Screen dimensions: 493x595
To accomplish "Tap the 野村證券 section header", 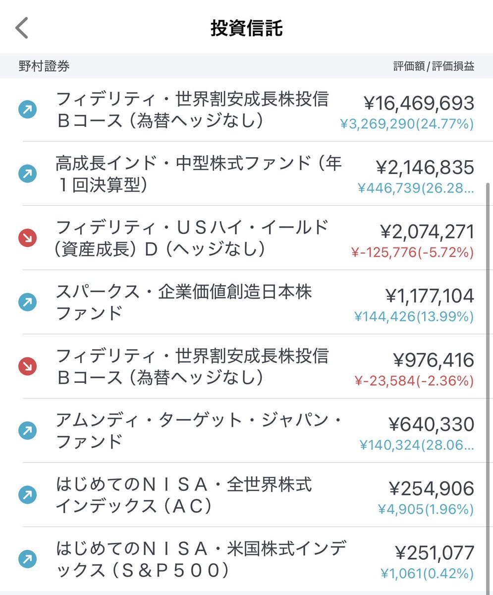I will (44, 66).
